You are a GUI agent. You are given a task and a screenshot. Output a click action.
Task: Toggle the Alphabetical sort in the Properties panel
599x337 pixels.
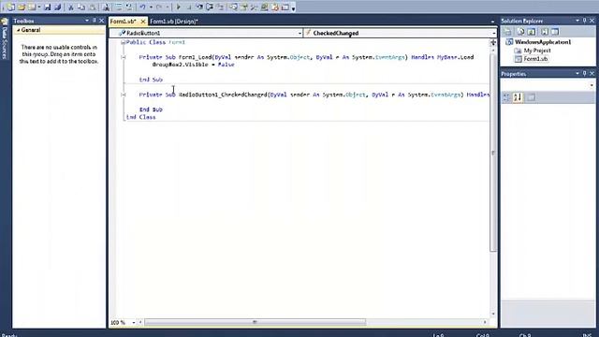click(518, 97)
